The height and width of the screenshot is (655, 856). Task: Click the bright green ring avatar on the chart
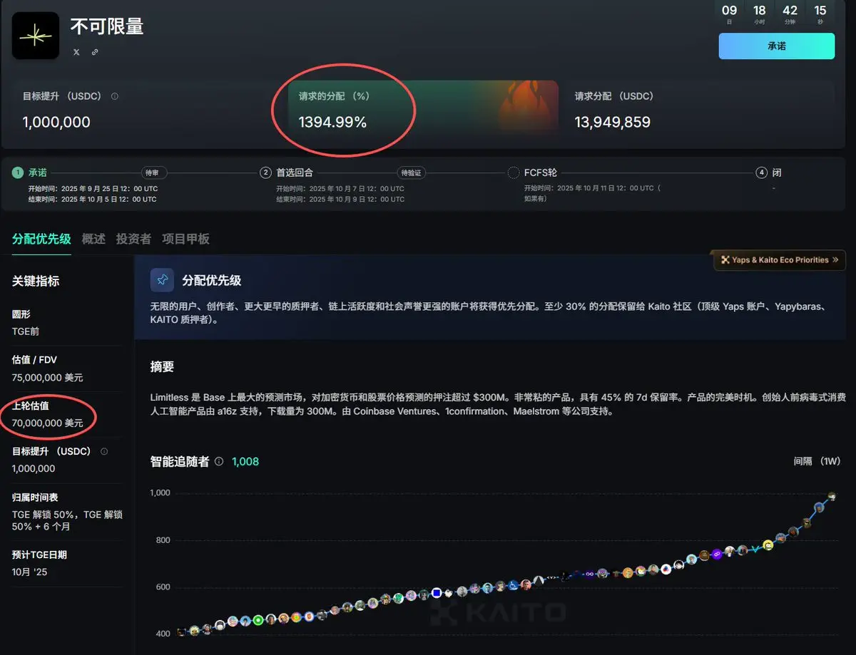258,620
